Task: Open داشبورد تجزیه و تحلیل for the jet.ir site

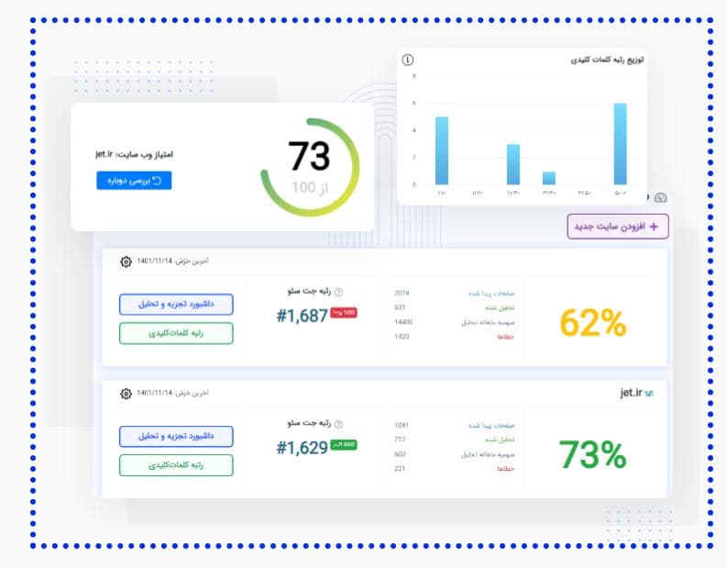Action: coord(176,436)
